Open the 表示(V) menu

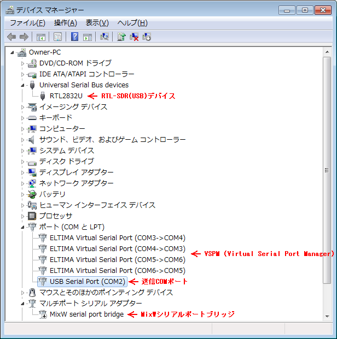click(x=97, y=23)
